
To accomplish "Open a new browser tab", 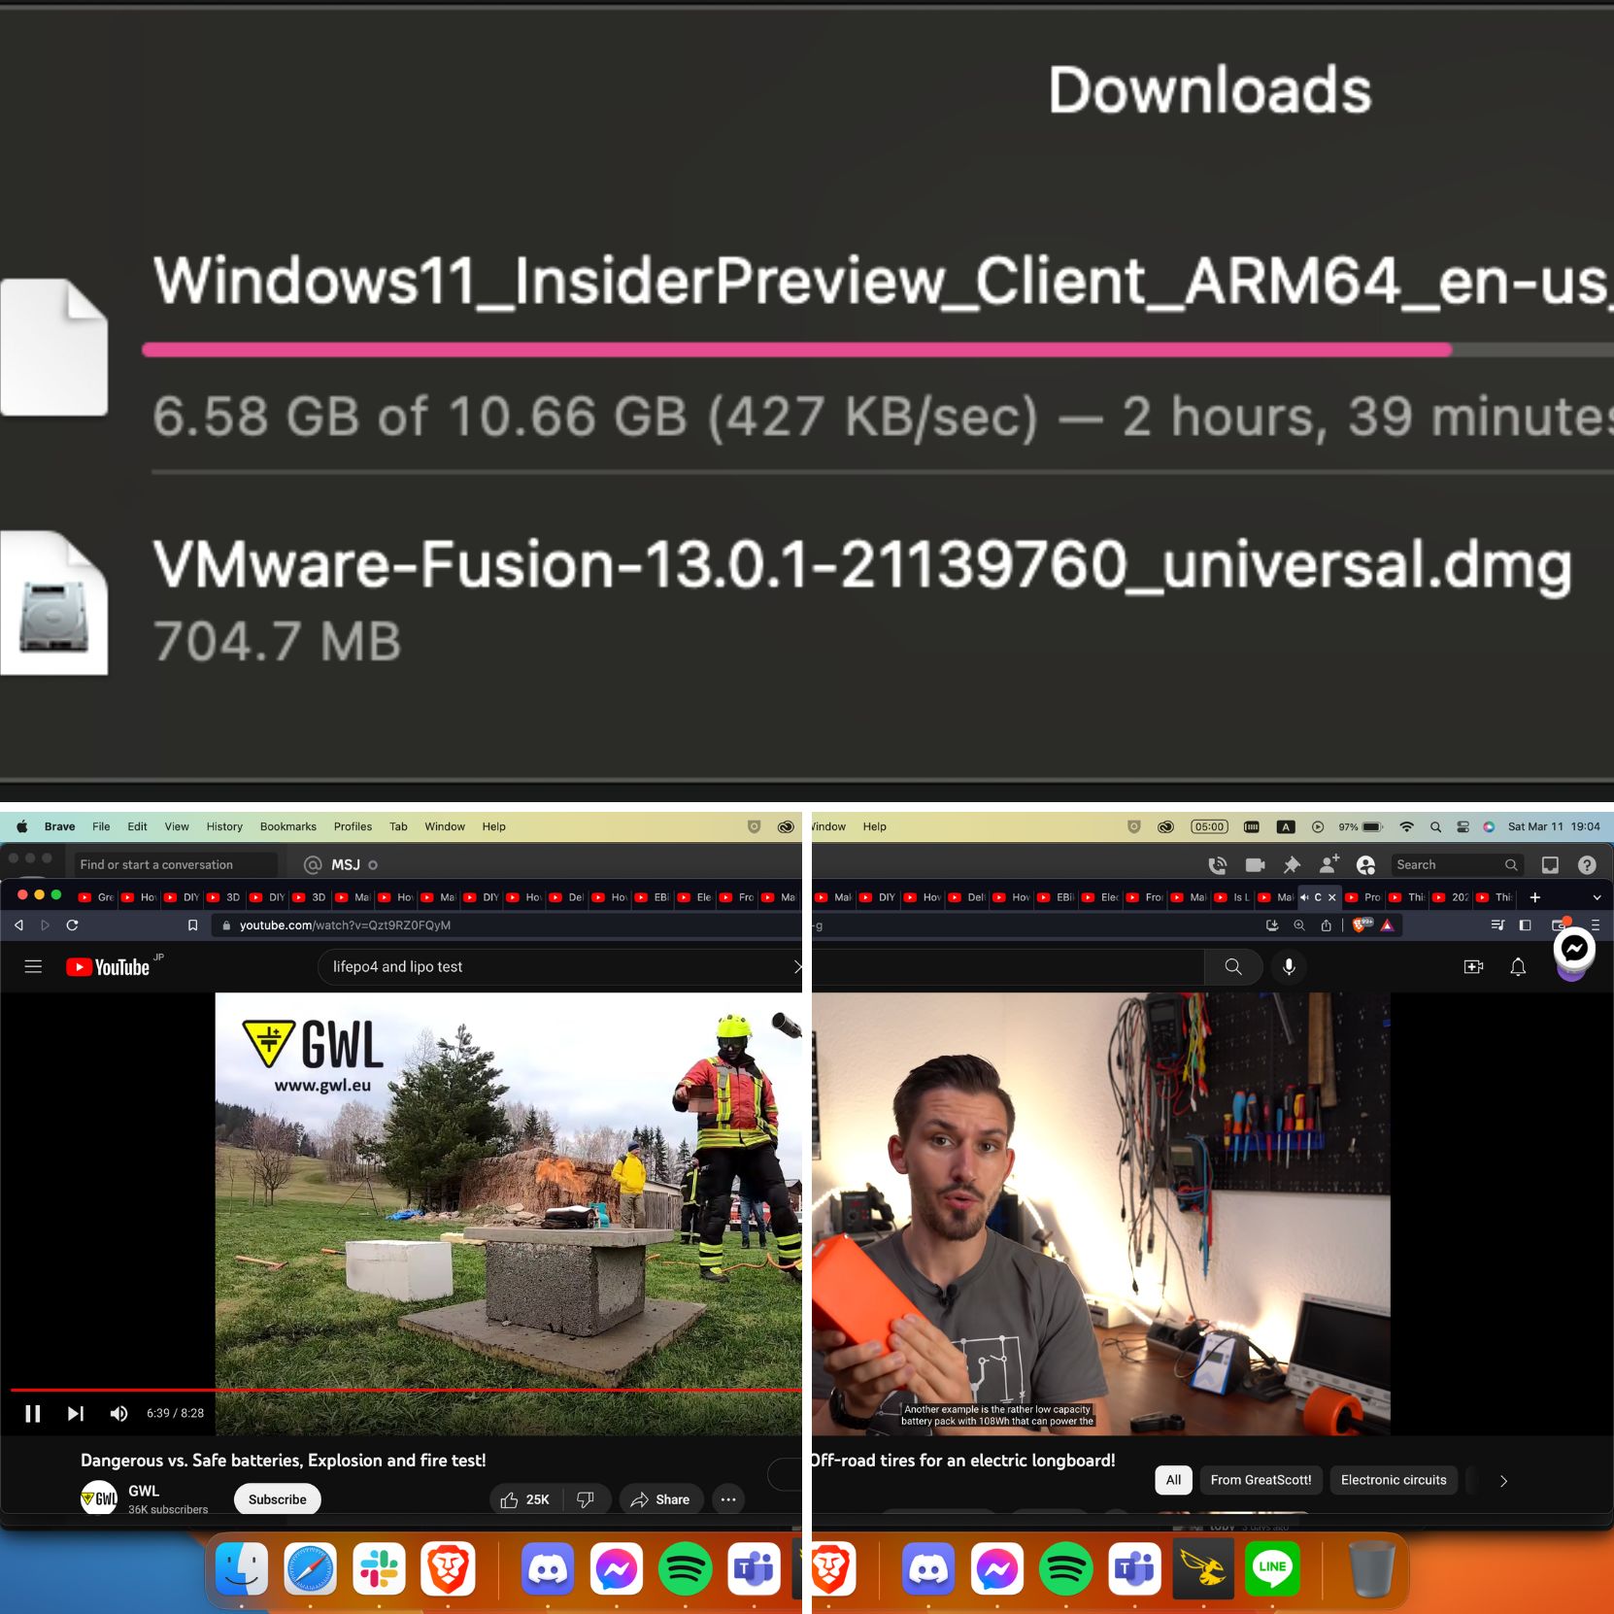I will tap(1535, 897).
